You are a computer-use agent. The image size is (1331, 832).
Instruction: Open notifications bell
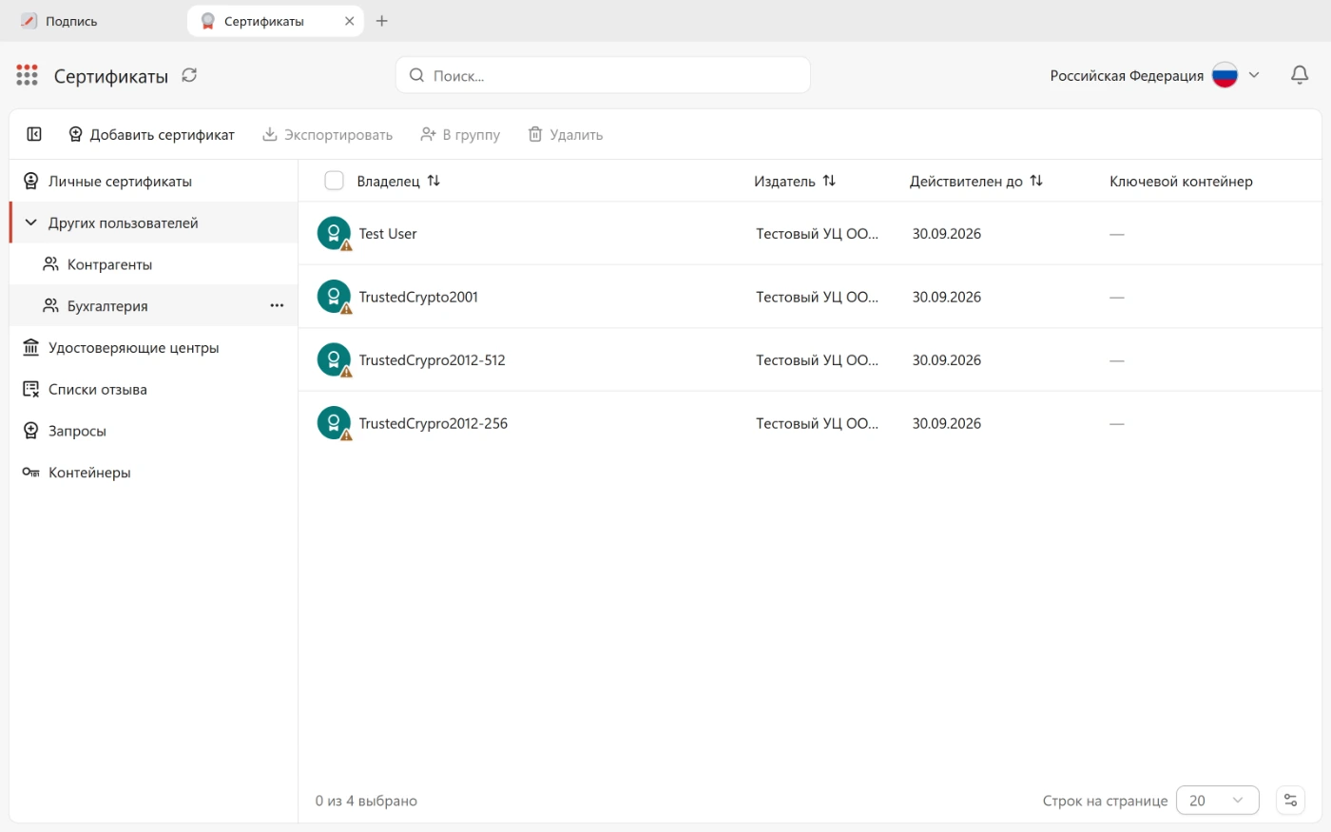(1300, 75)
